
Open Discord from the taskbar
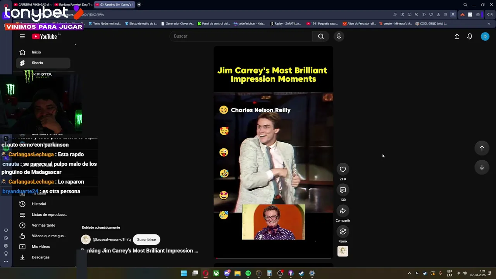(227, 273)
